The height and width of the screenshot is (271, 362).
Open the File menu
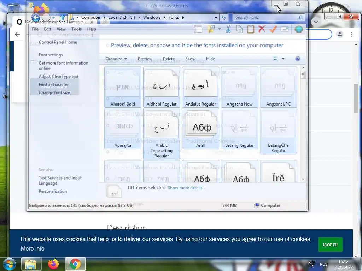tap(35, 29)
